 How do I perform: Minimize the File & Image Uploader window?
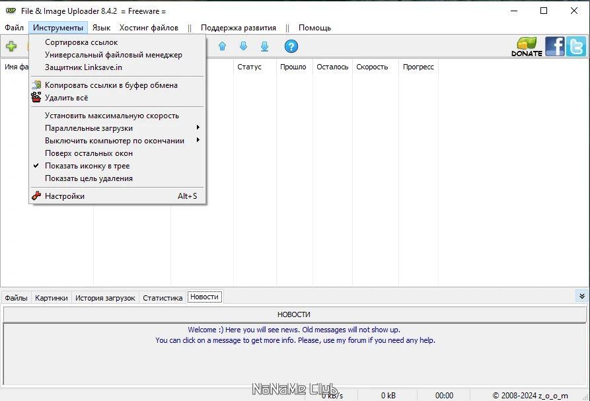point(513,11)
